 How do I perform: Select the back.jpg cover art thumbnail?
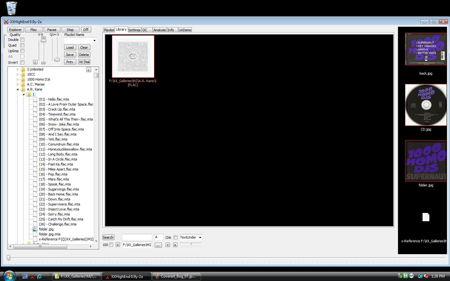point(426,49)
